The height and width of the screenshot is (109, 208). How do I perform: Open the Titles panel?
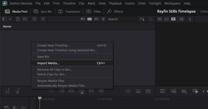coord(93,11)
